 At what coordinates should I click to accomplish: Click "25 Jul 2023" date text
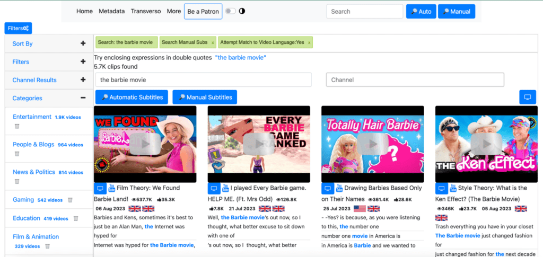click(337, 209)
